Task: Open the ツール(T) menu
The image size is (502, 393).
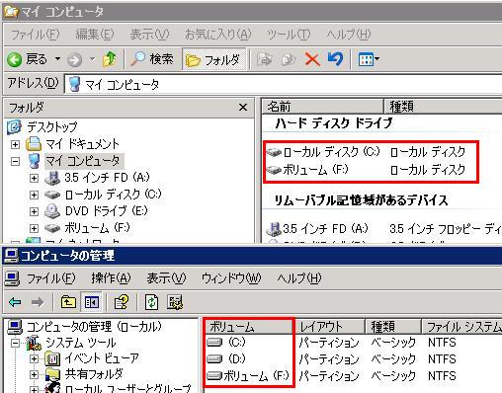Action: point(289,35)
